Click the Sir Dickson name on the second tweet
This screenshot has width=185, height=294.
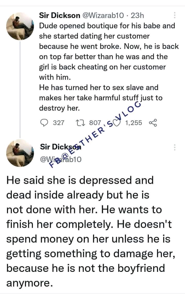point(60,147)
